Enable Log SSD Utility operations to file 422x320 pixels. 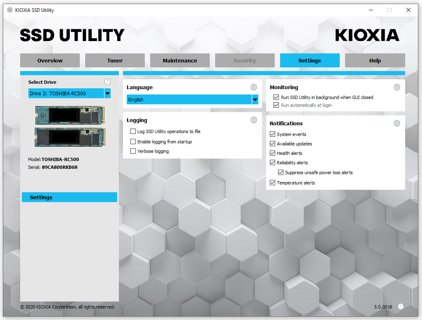(133, 131)
